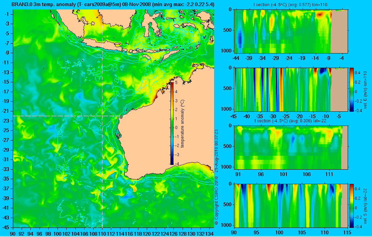Click the vel. E velocity color bar
Viewport: 372px width, 237px height.
pos(352,89)
